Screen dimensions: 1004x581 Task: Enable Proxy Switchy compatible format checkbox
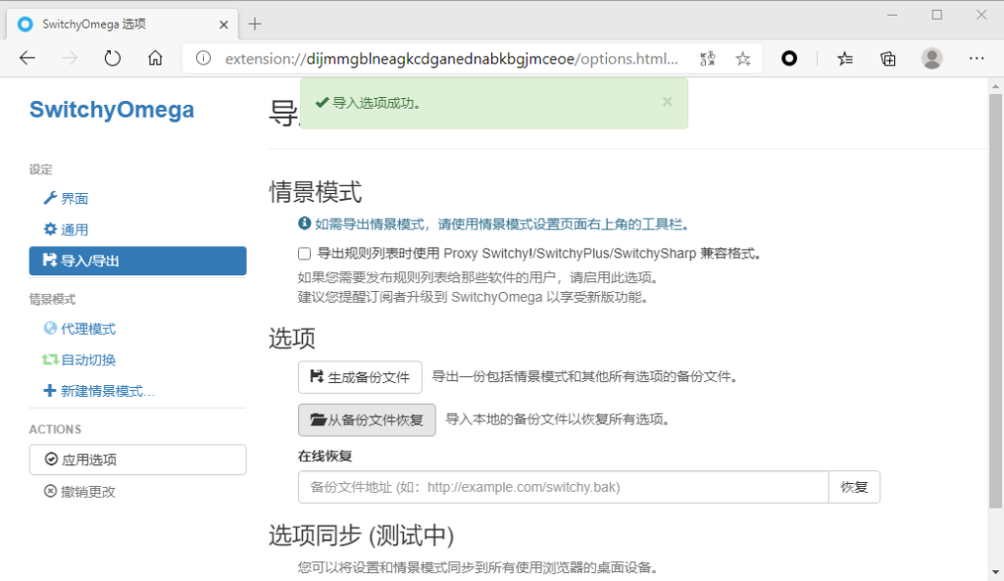coord(305,254)
